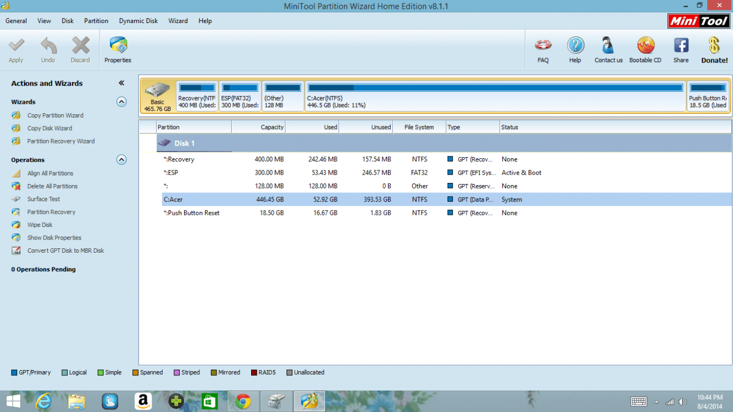Select Recovery partition block in disk map
Image resolution: width=733 pixels, height=412 pixels.
click(197, 96)
